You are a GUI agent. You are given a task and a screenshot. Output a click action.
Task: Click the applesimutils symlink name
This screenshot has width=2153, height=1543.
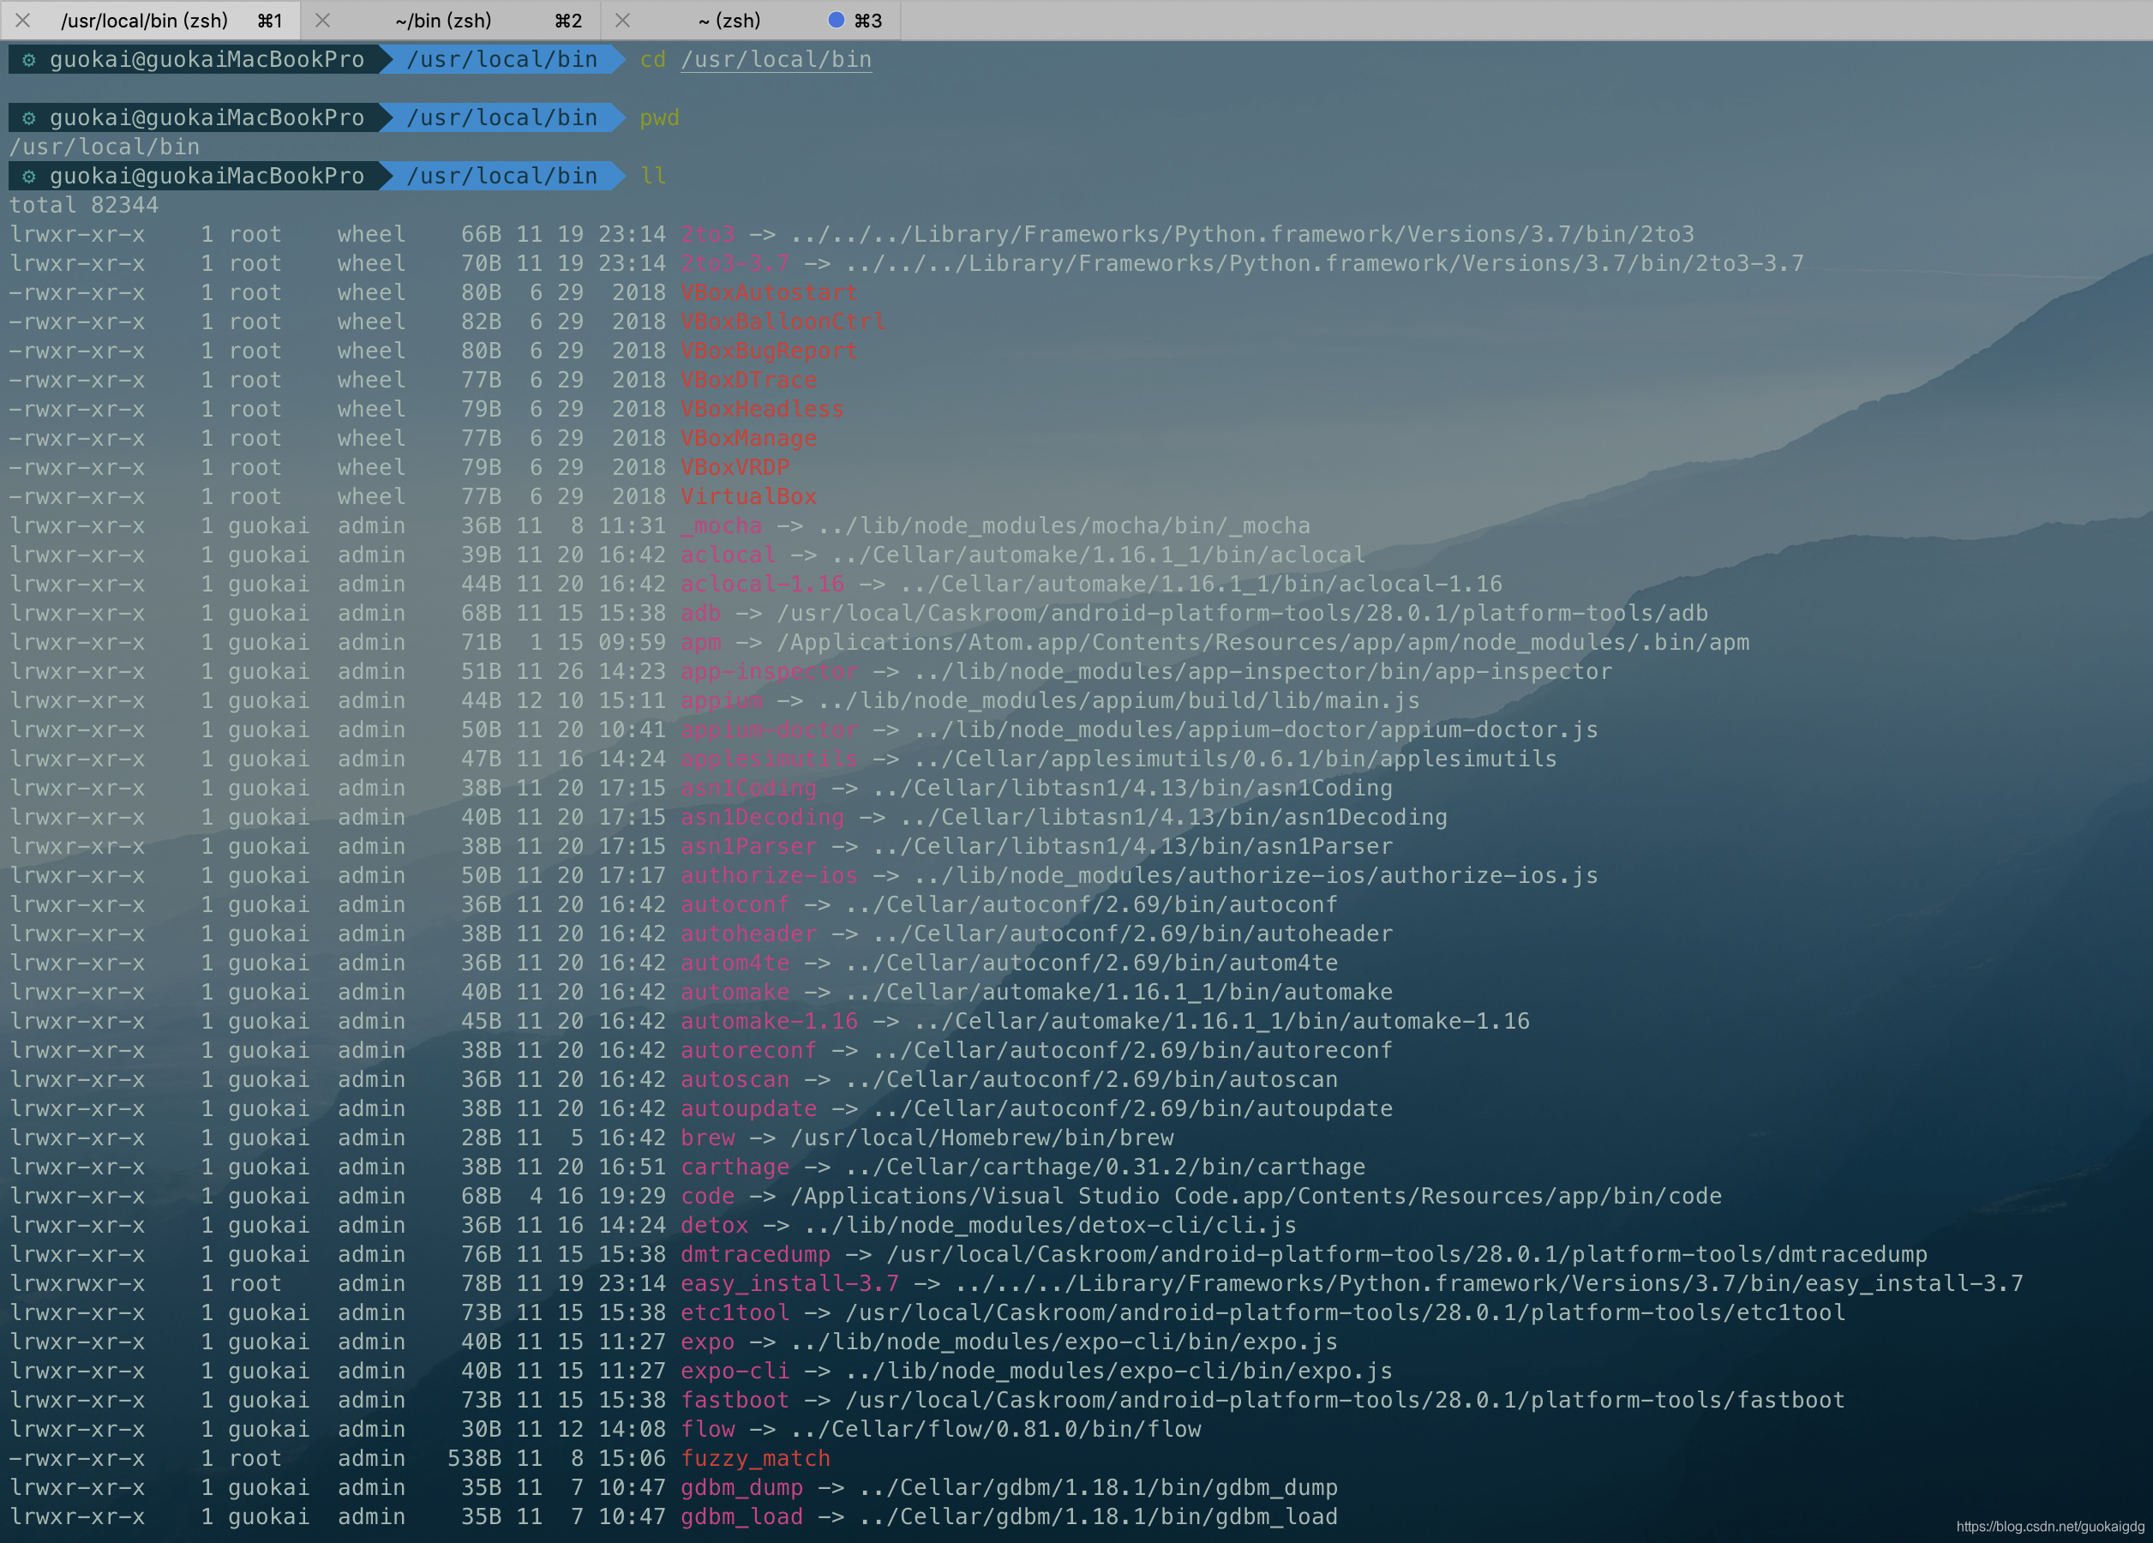coord(769,759)
